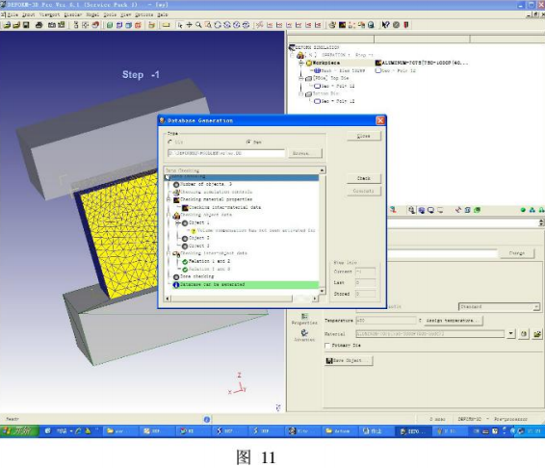Image resolution: width=545 pixels, height=468 pixels.
Task: Select the New database type radio button
Action: click(248, 142)
